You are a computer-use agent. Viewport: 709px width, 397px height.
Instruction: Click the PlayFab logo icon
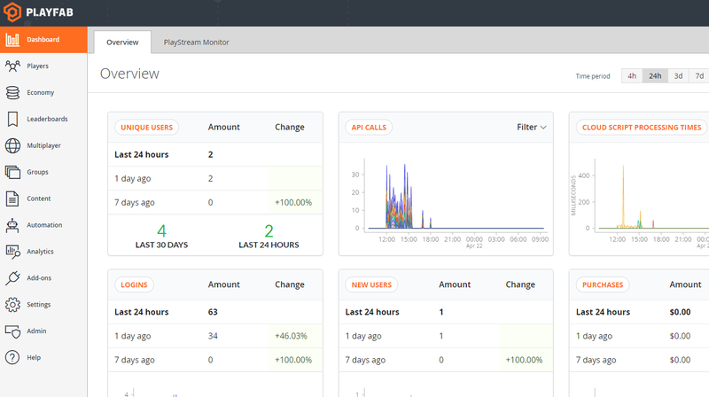pyautogui.click(x=12, y=12)
